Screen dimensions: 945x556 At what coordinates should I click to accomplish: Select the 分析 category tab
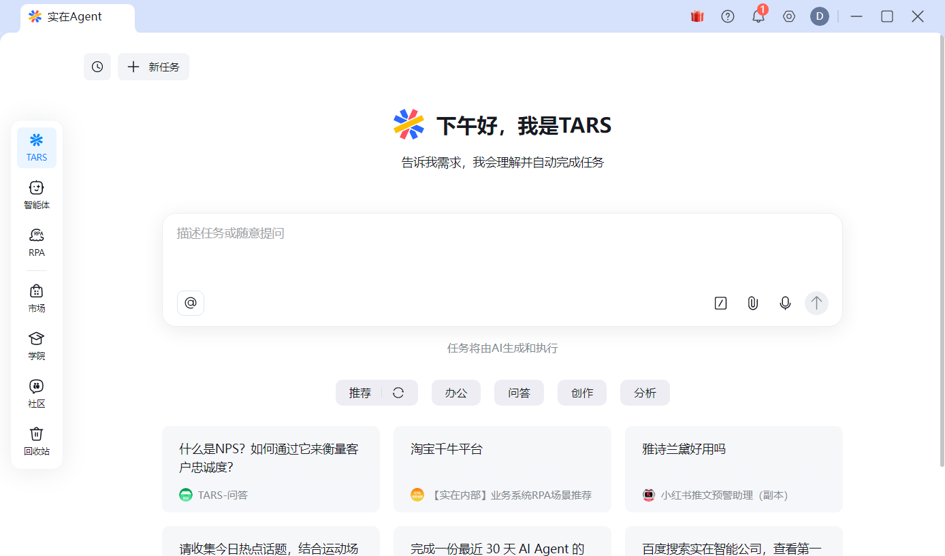(645, 393)
